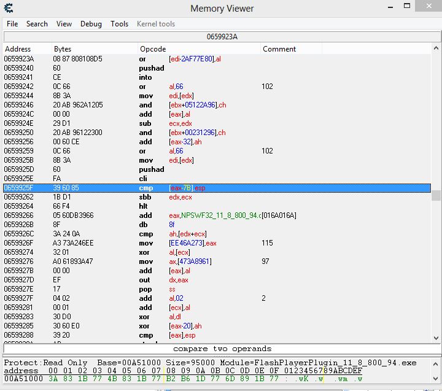Viewport: 442px width, 391px height.
Task: Click the hex dump row at 00A51000
Action: pos(184,379)
